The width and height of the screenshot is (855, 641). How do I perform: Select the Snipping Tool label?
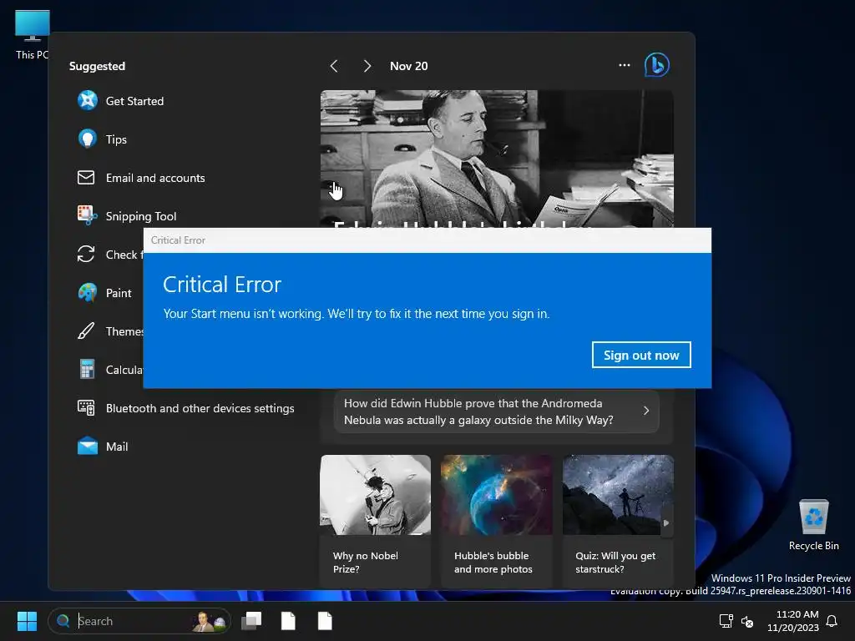click(x=141, y=216)
